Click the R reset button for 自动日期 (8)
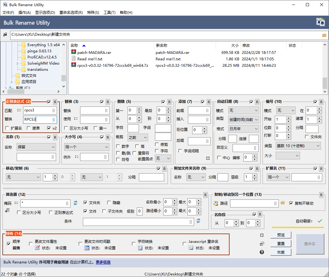The height and width of the screenshot is (277, 329). (257, 102)
